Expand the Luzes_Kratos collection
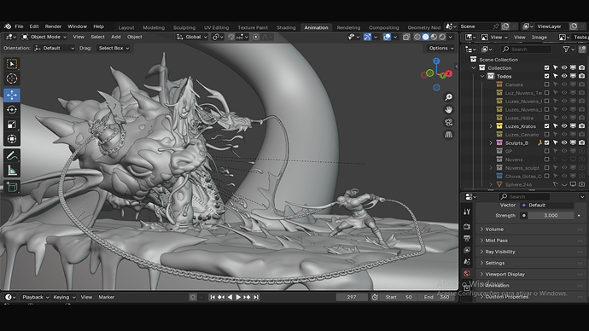The image size is (589, 331). pos(491,126)
